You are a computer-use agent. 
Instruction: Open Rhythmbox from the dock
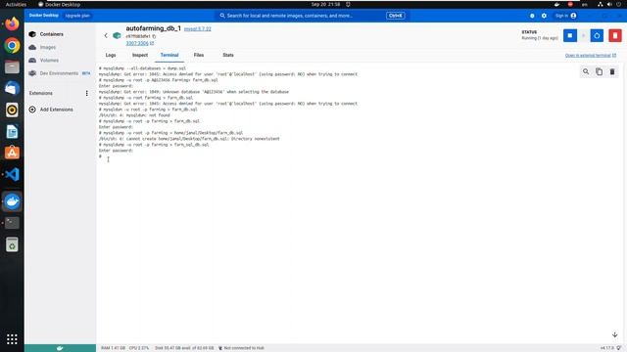click(12, 110)
